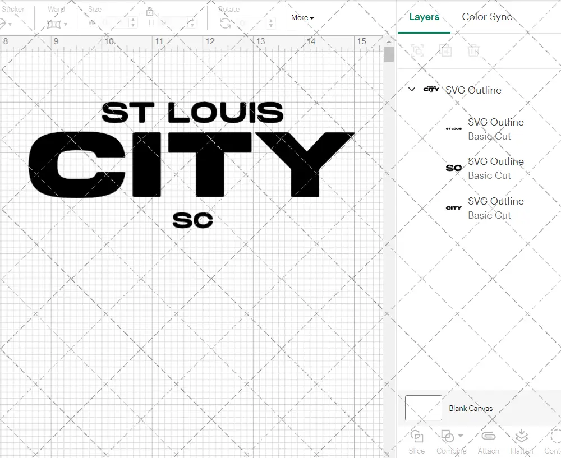Click the Blank Canvas color swatch
The height and width of the screenshot is (458, 561).
[422, 408]
